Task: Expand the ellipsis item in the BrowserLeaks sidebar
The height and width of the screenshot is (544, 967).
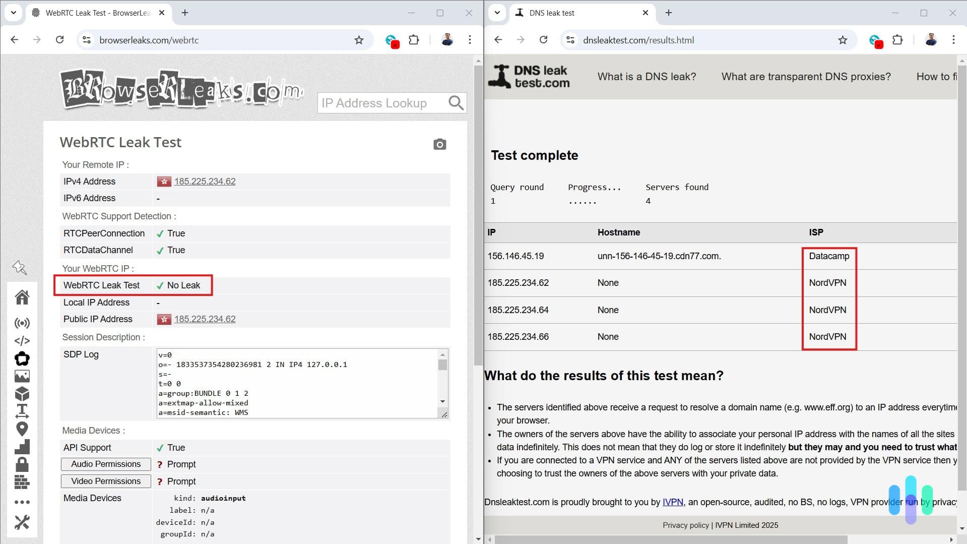Action: tap(22, 502)
